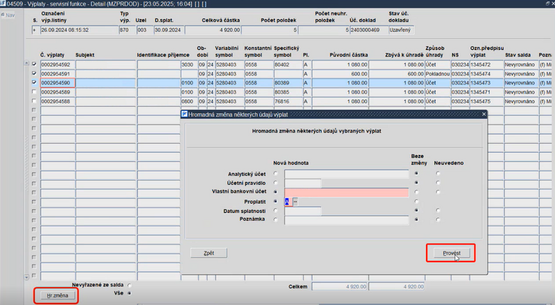Select the Nová hodnota radio for Účetní pravidlo
The height and width of the screenshot is (305, 555).
[x=275, y=183]
